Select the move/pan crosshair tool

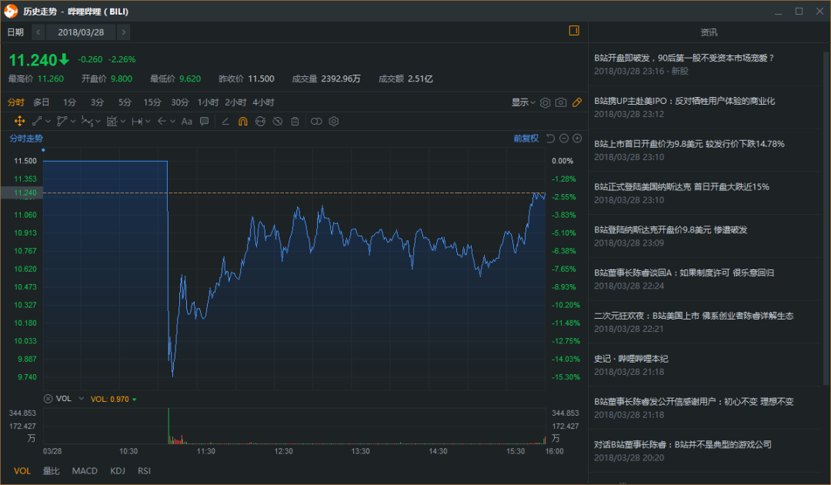tap(19, 122)
